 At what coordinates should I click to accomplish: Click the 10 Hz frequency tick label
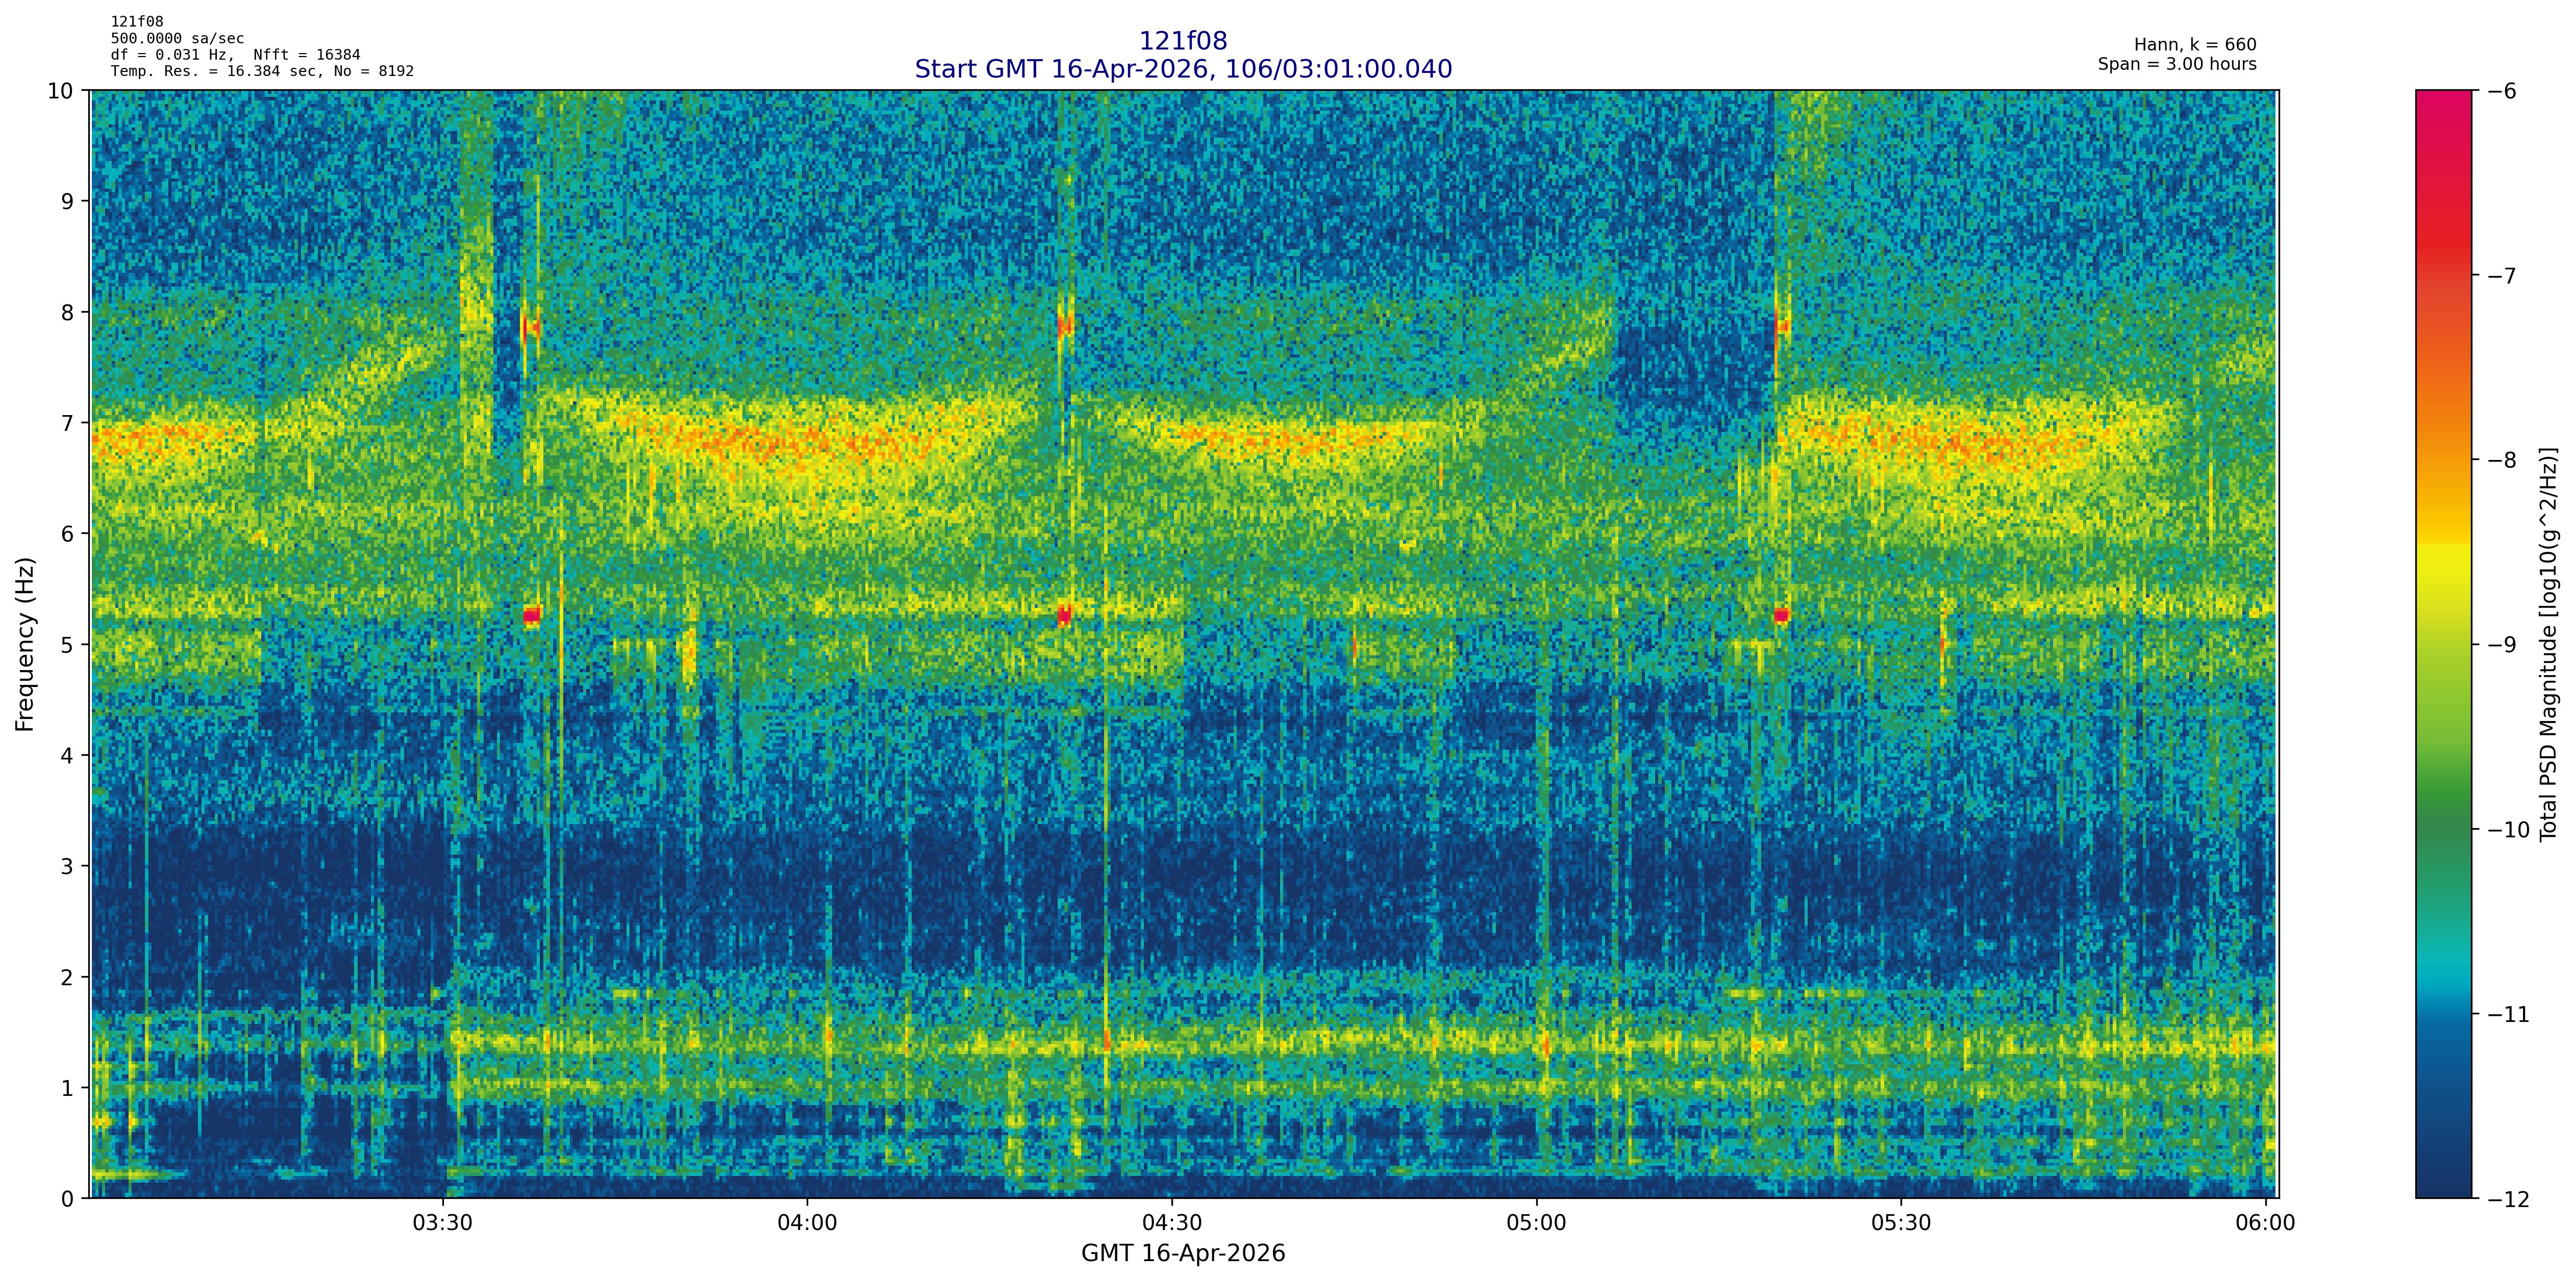tap(61, 91)
